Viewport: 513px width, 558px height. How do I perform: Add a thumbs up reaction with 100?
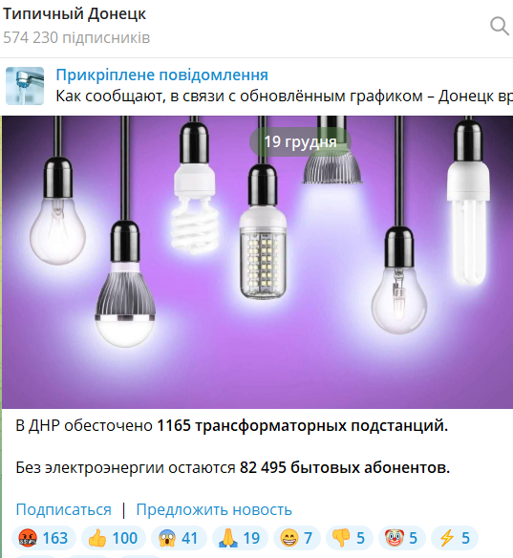click(x=114, y=538)
